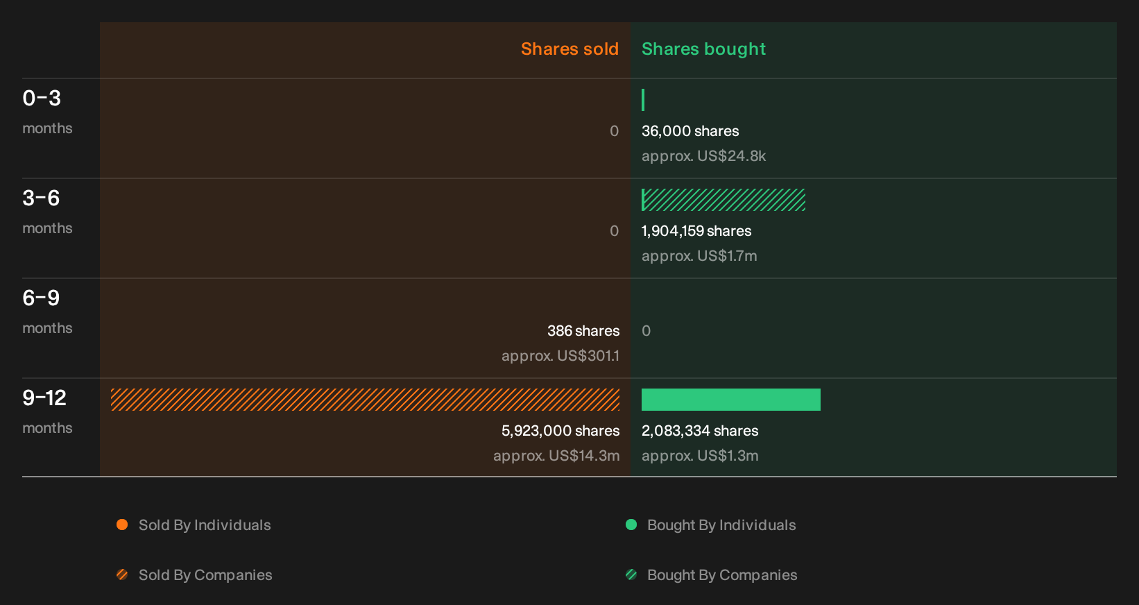Click 'approx. US$24.8k' text
1139x605 pixels.
pyautogui.click(x=703, y=156)
